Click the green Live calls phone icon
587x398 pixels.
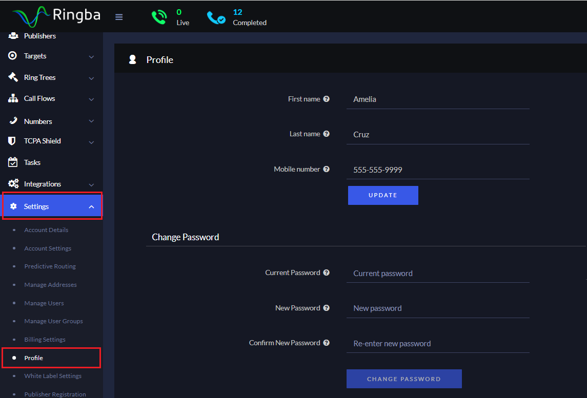pos(159,16)
